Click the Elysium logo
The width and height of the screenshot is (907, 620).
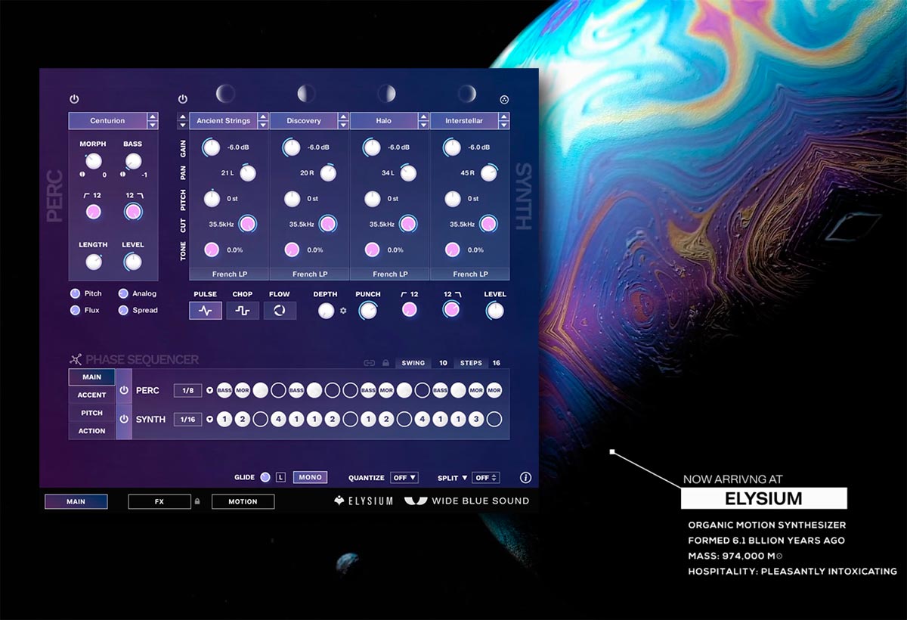[x=364, y=501]
